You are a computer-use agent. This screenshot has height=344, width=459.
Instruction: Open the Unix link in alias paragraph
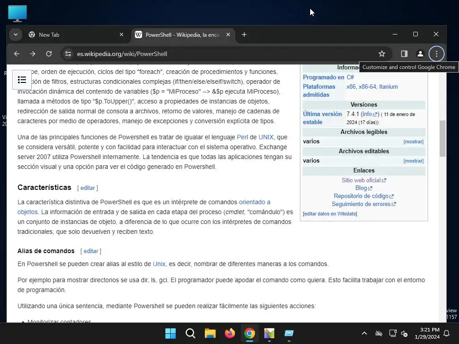pos(159,264)
